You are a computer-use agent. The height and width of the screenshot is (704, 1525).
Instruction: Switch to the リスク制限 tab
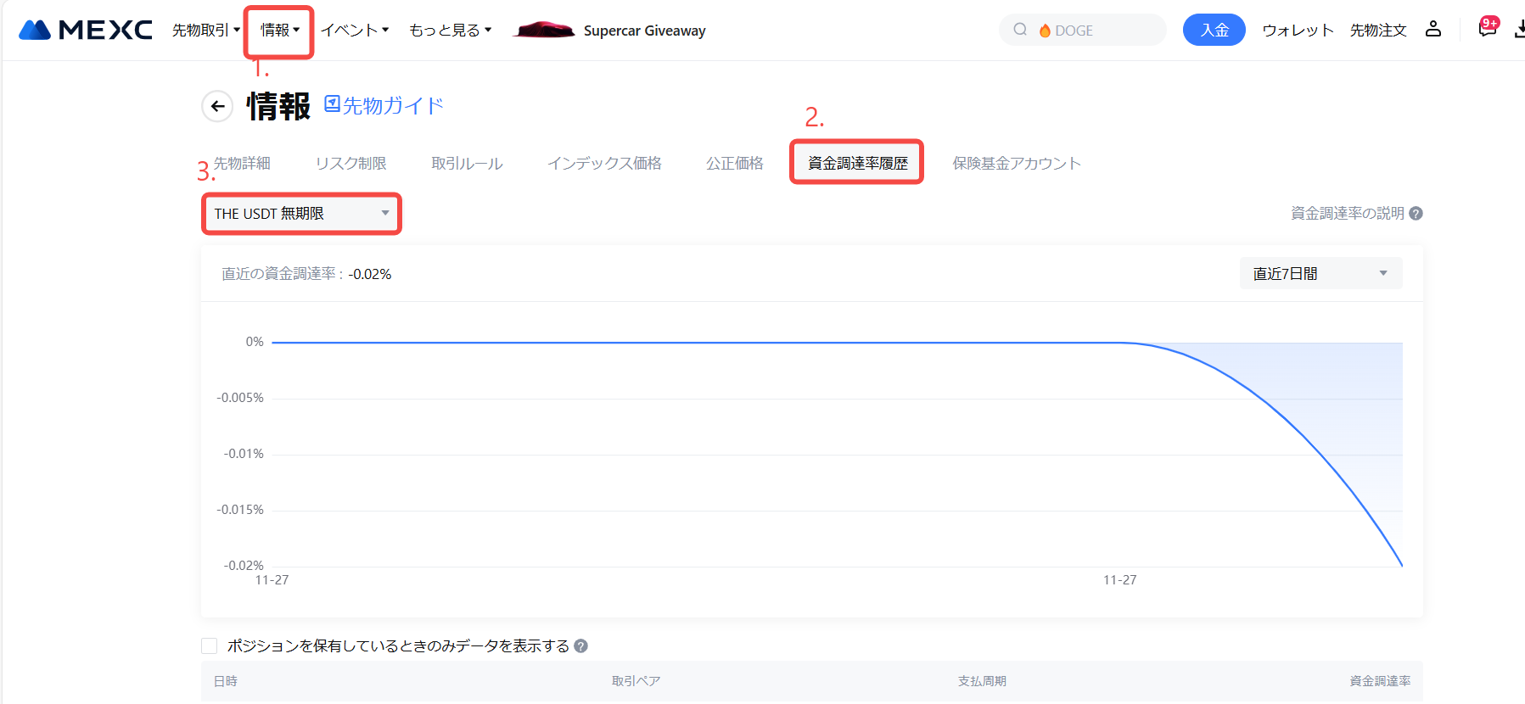tap(350, 163)
